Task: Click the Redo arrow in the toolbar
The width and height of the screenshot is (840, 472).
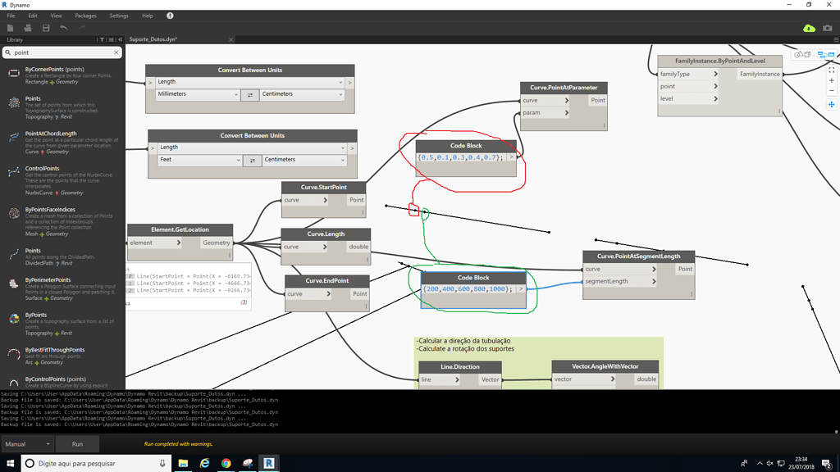Action: tap(80, 28)
